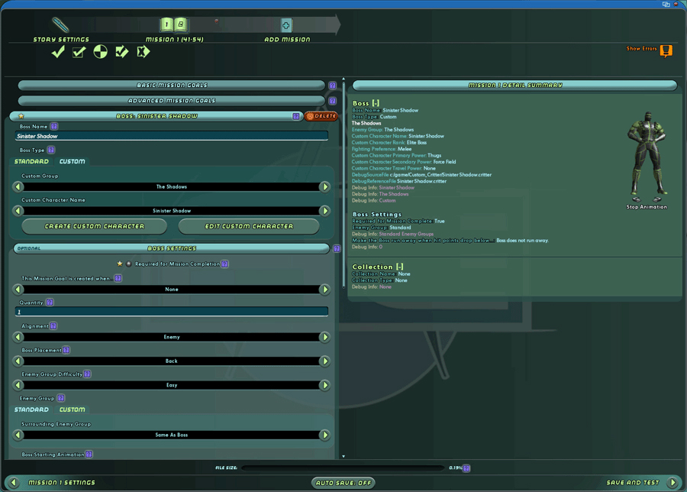Collapse the Collection section in detail summary

399,267
